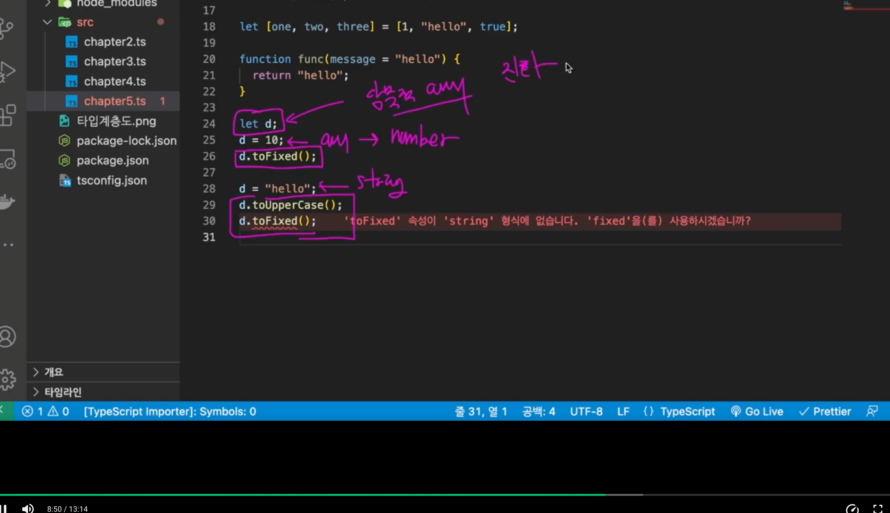Seek on the video progress bar

pos(445,495)
